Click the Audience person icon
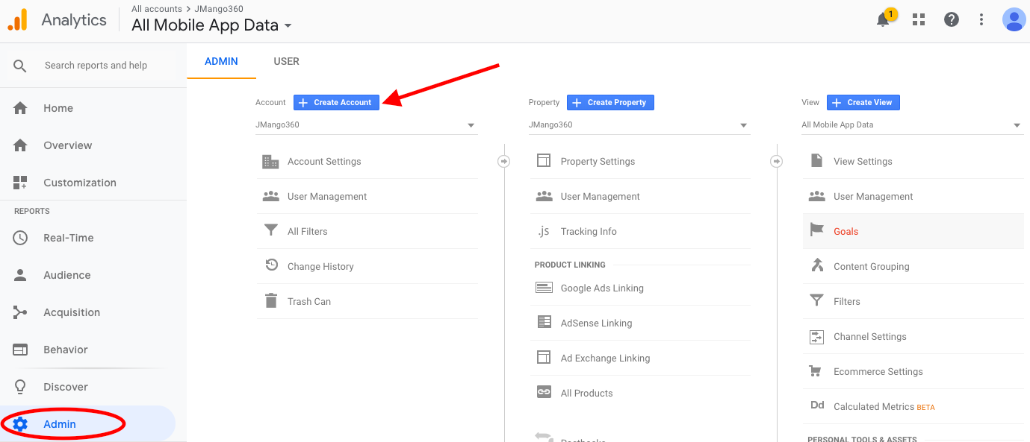Screen dimensions: 1030x442 tap(20, 275)
